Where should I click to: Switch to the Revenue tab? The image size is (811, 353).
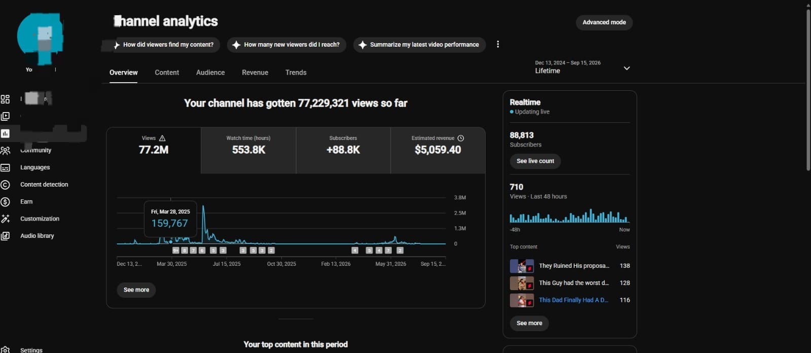pyautogui.click(x=255, y=73)
